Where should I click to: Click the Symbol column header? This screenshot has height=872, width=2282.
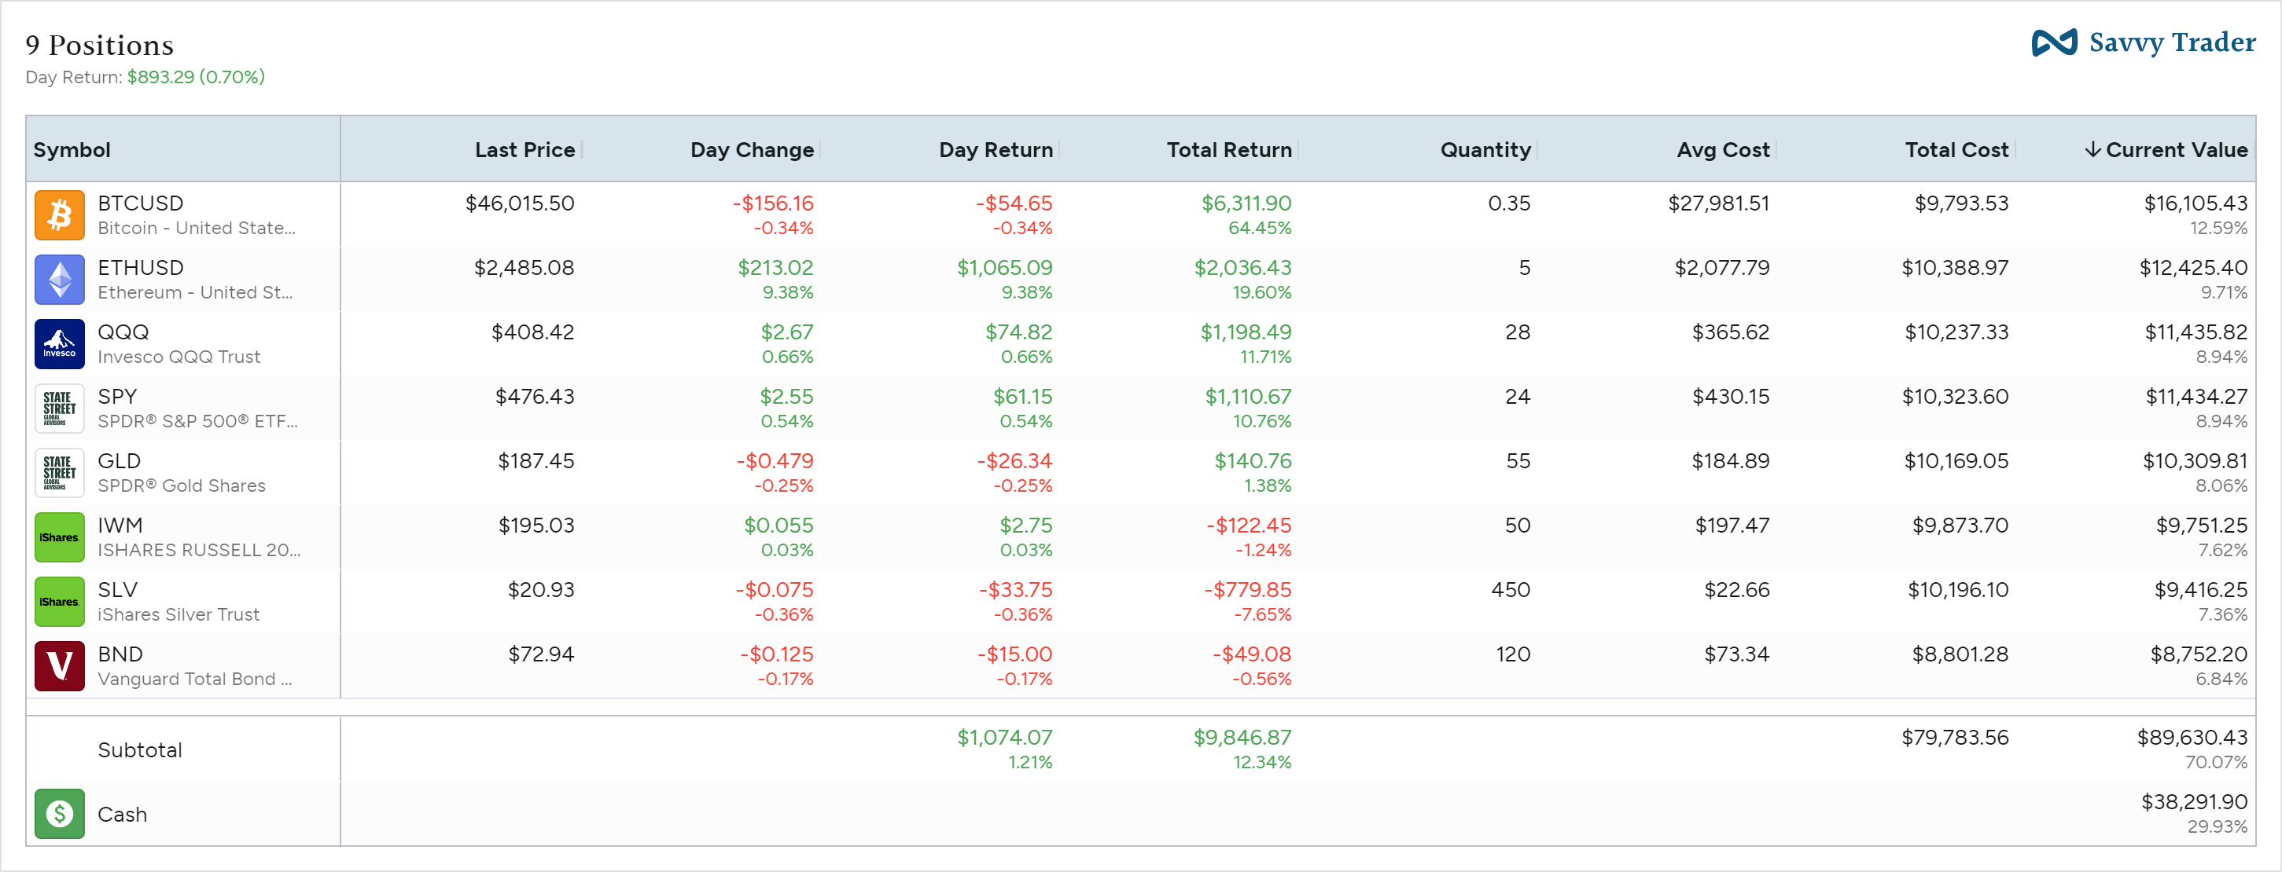[x=72, y=149]
